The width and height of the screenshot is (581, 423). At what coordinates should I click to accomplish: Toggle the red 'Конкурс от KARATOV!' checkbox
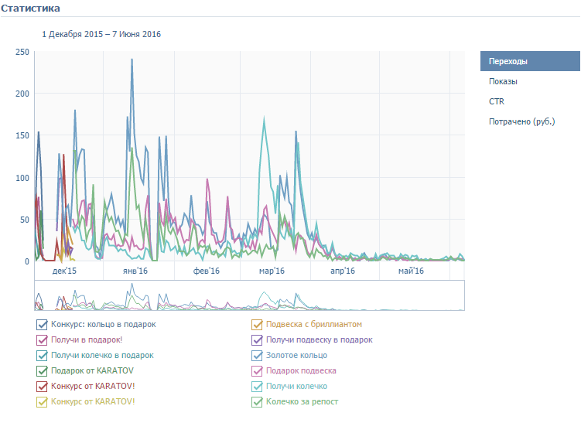(42, 387)
